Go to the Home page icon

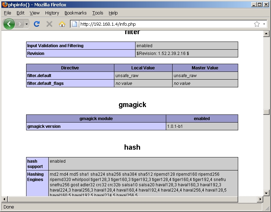[x=62, y=24]
